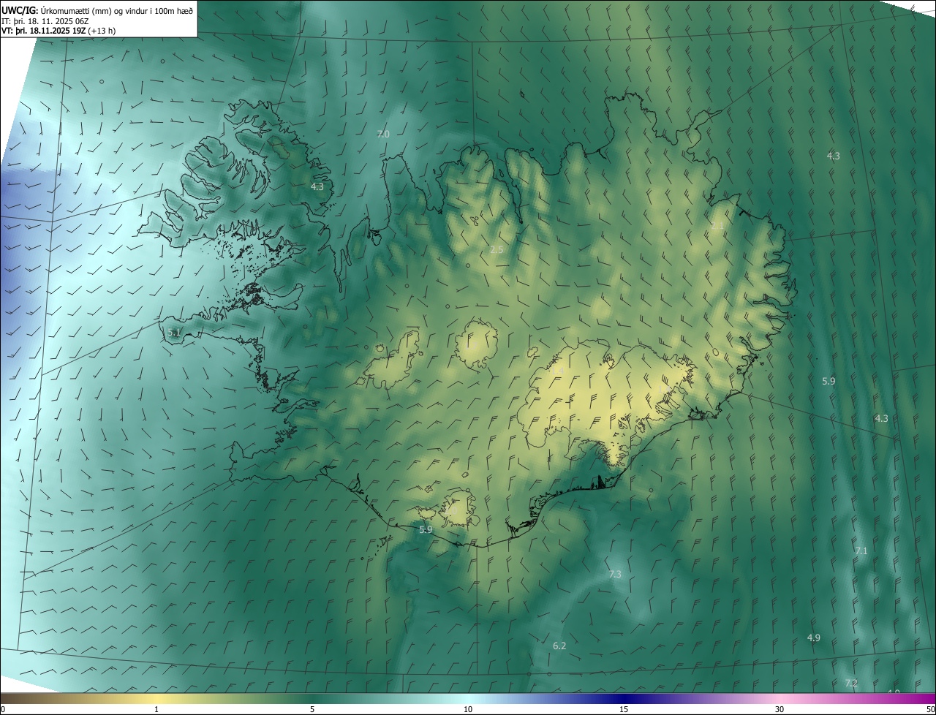Image resolution: width=936 pixels, height=715 pixels.
Task: Select the 2.5 value label on the map
Action: point(497,250)
